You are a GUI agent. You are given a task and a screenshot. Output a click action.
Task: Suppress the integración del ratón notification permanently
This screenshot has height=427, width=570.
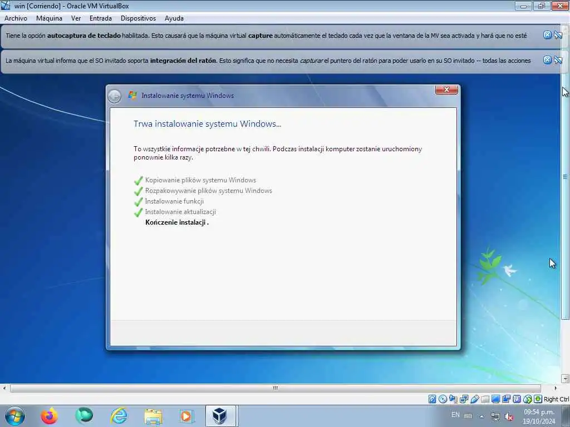558,60
